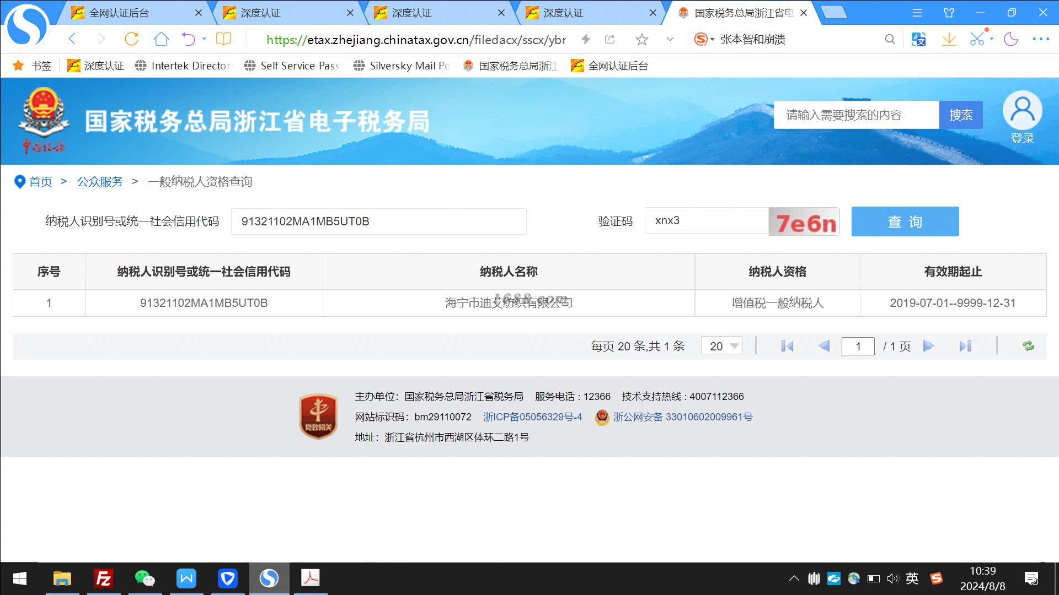Screen dimensions: 1059x595
Task: Click the translate icon in toolbar
Action: [918, 39]
